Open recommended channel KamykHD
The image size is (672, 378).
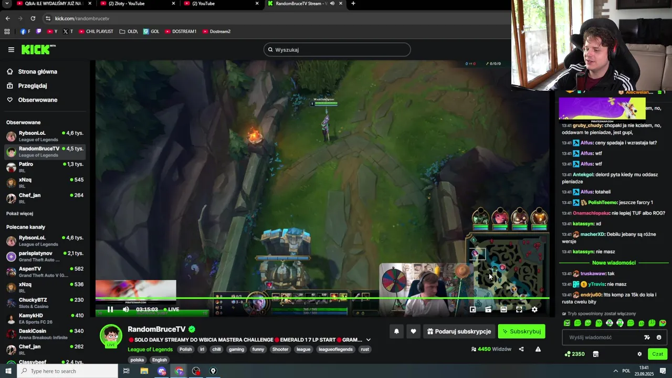point(45,319)
